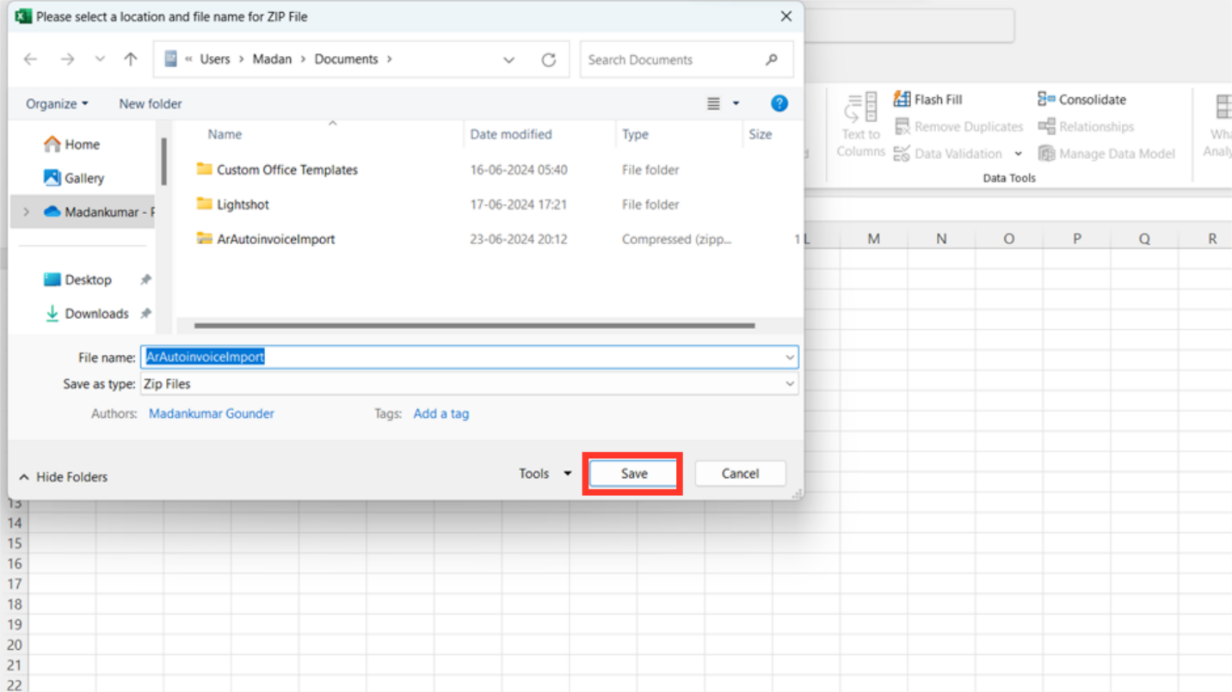This screenshot has width=1232, height=692.
Task: Open the Organize menu
Action: click(x=57, y=104)
